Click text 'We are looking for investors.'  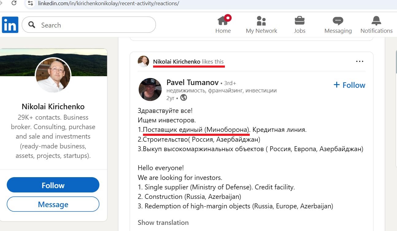(x=180, y=177)
